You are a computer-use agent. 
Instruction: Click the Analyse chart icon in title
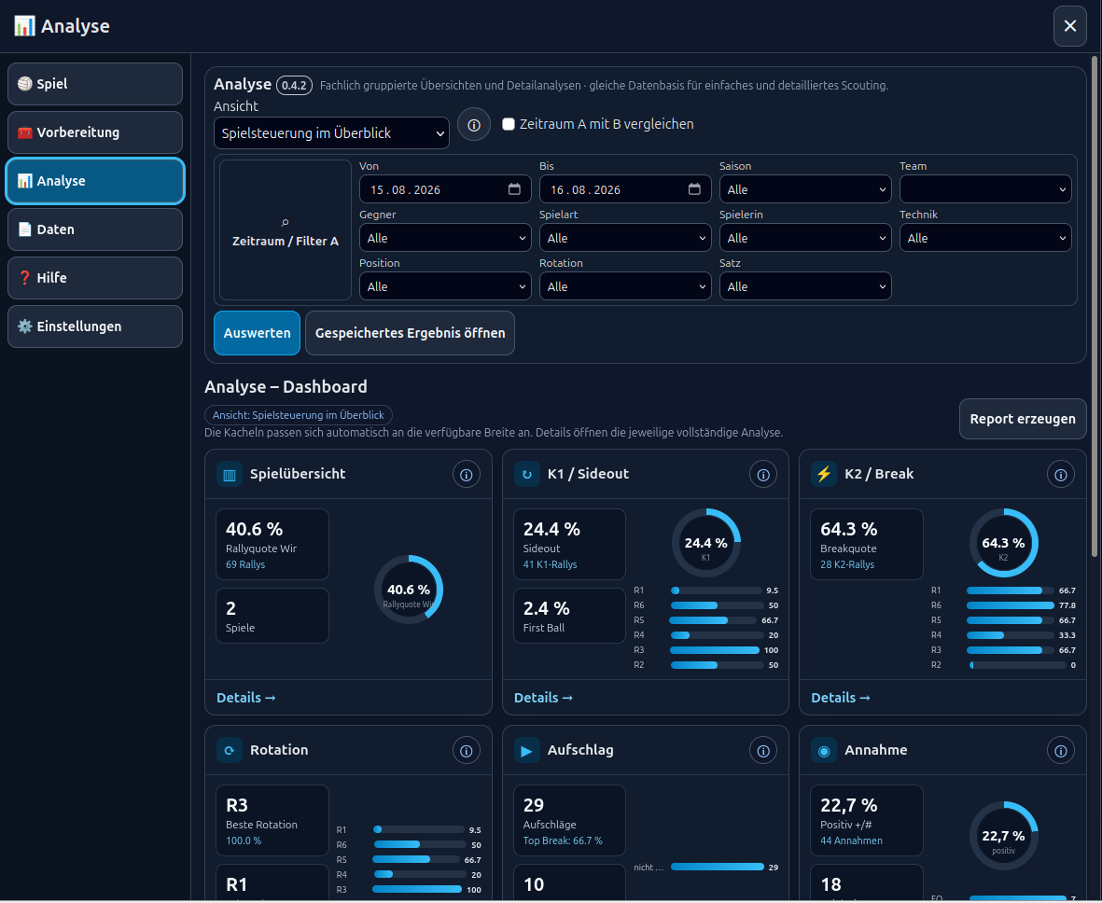click(x=24, y=26)
